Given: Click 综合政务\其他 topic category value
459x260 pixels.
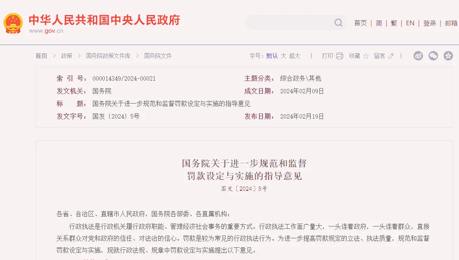Looking at the screenshot, I should [300, 78].
